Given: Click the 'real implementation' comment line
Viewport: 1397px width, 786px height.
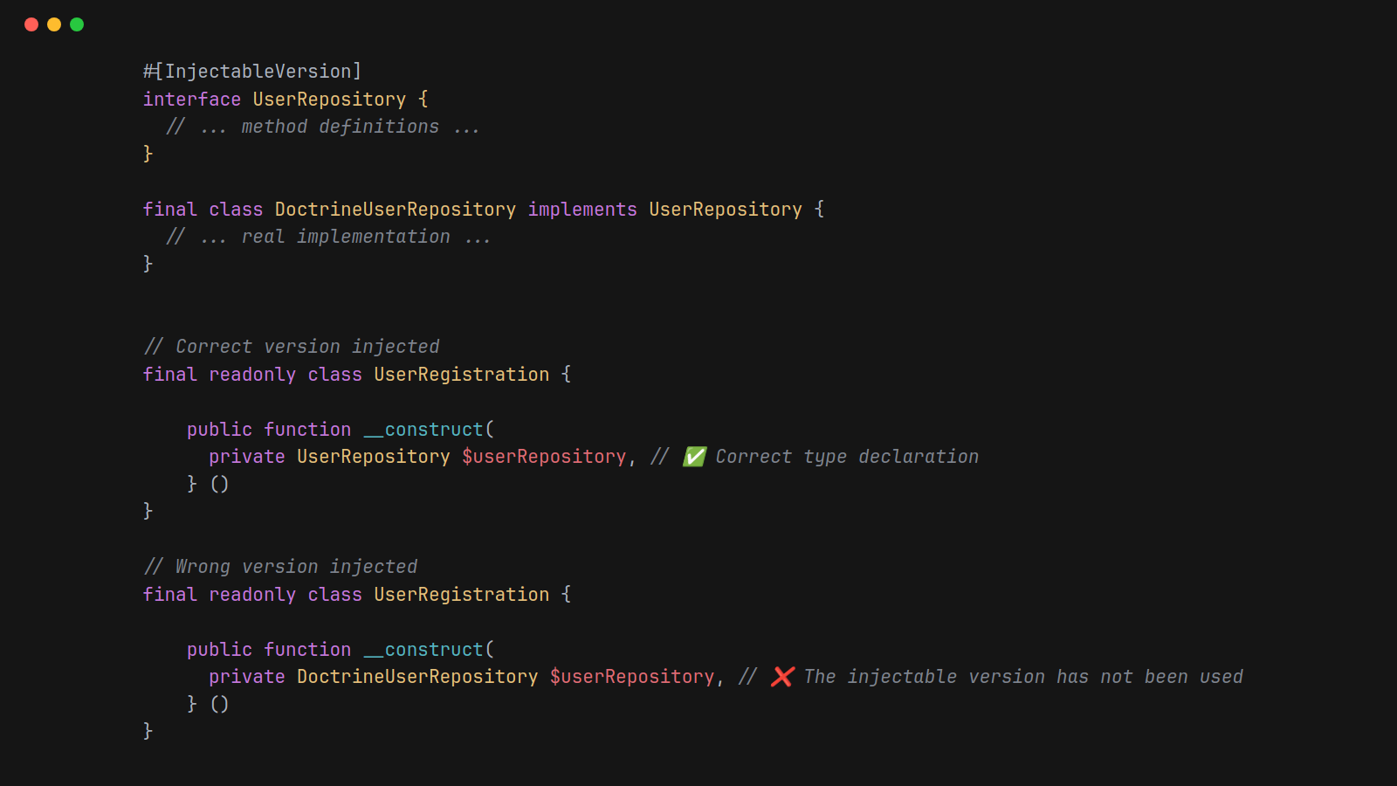Looking at the screenshot, I should click(329, 236).
